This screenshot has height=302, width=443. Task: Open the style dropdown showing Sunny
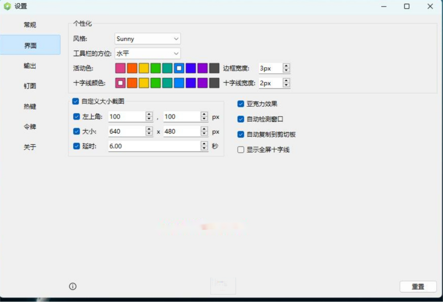click(x=148, y=39)
